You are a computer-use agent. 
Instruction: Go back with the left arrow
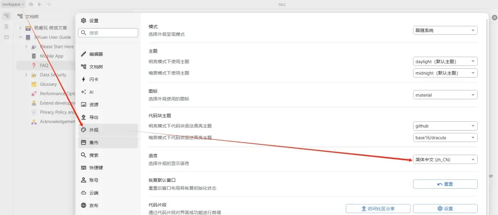click(40, 4)
